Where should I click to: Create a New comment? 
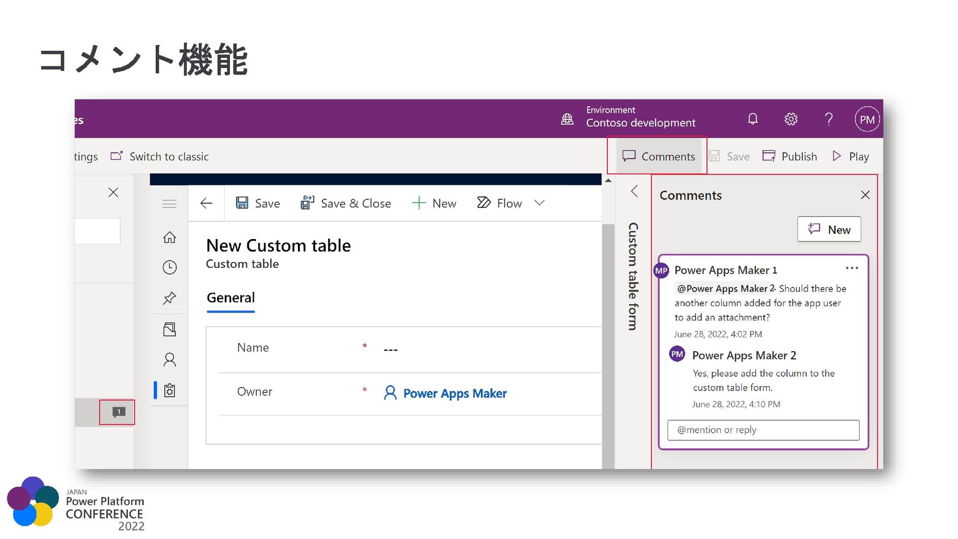pyautogui.click(x=829, y=229)
